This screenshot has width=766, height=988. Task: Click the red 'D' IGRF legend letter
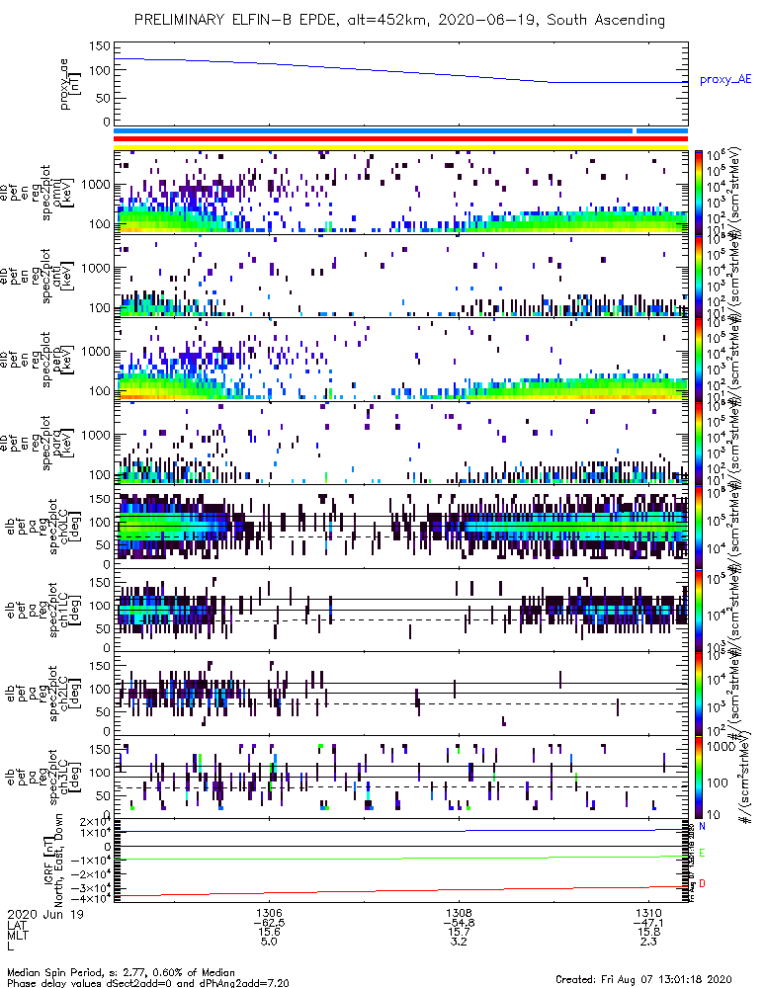(703, 884)
